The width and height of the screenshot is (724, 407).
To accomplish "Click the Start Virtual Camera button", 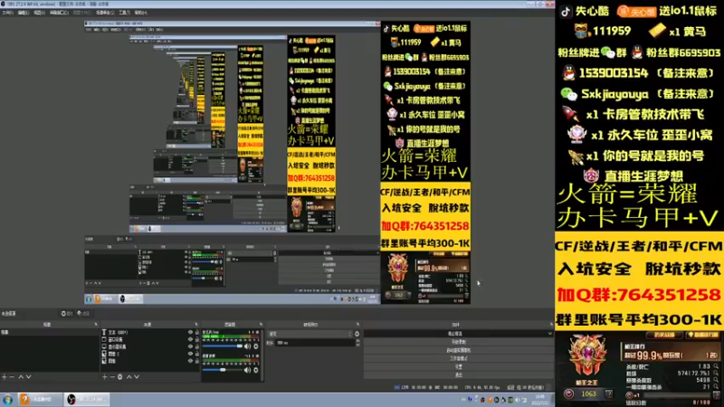I will tap(459, 350).
